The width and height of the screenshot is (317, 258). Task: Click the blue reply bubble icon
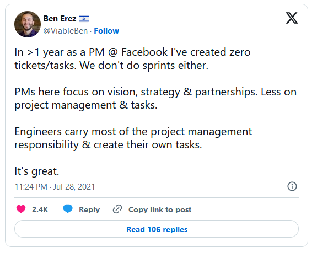pos(68,209)
